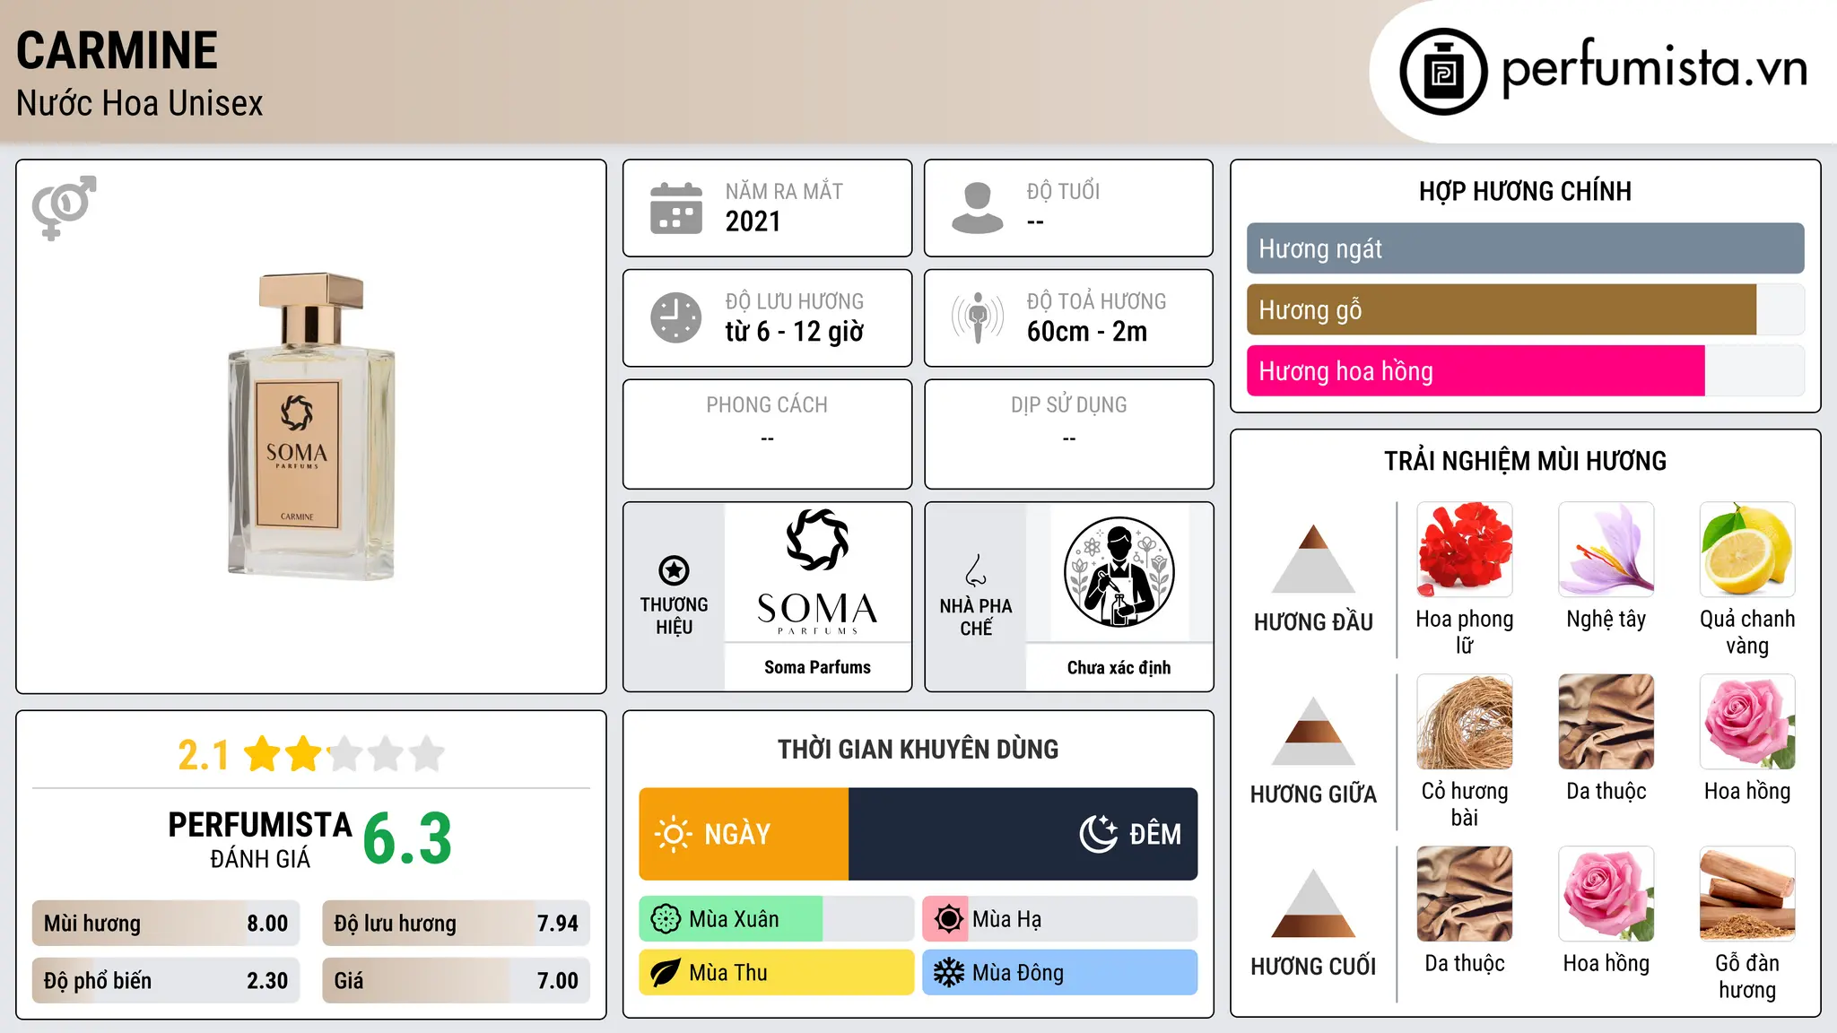The image size is (1837, 1033).
Task: Click the clock icon beside Độ lưu hương
Action: point(676,317)
